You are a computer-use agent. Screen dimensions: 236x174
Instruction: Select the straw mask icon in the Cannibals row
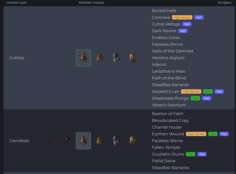pyautogui.click(x=100, y=141)
